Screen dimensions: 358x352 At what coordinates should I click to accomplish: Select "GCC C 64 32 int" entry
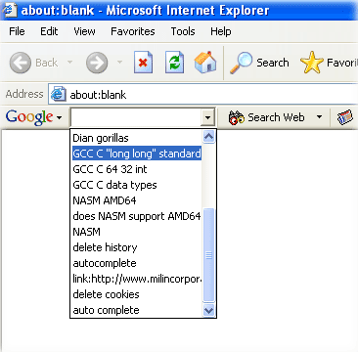(137, 169)
